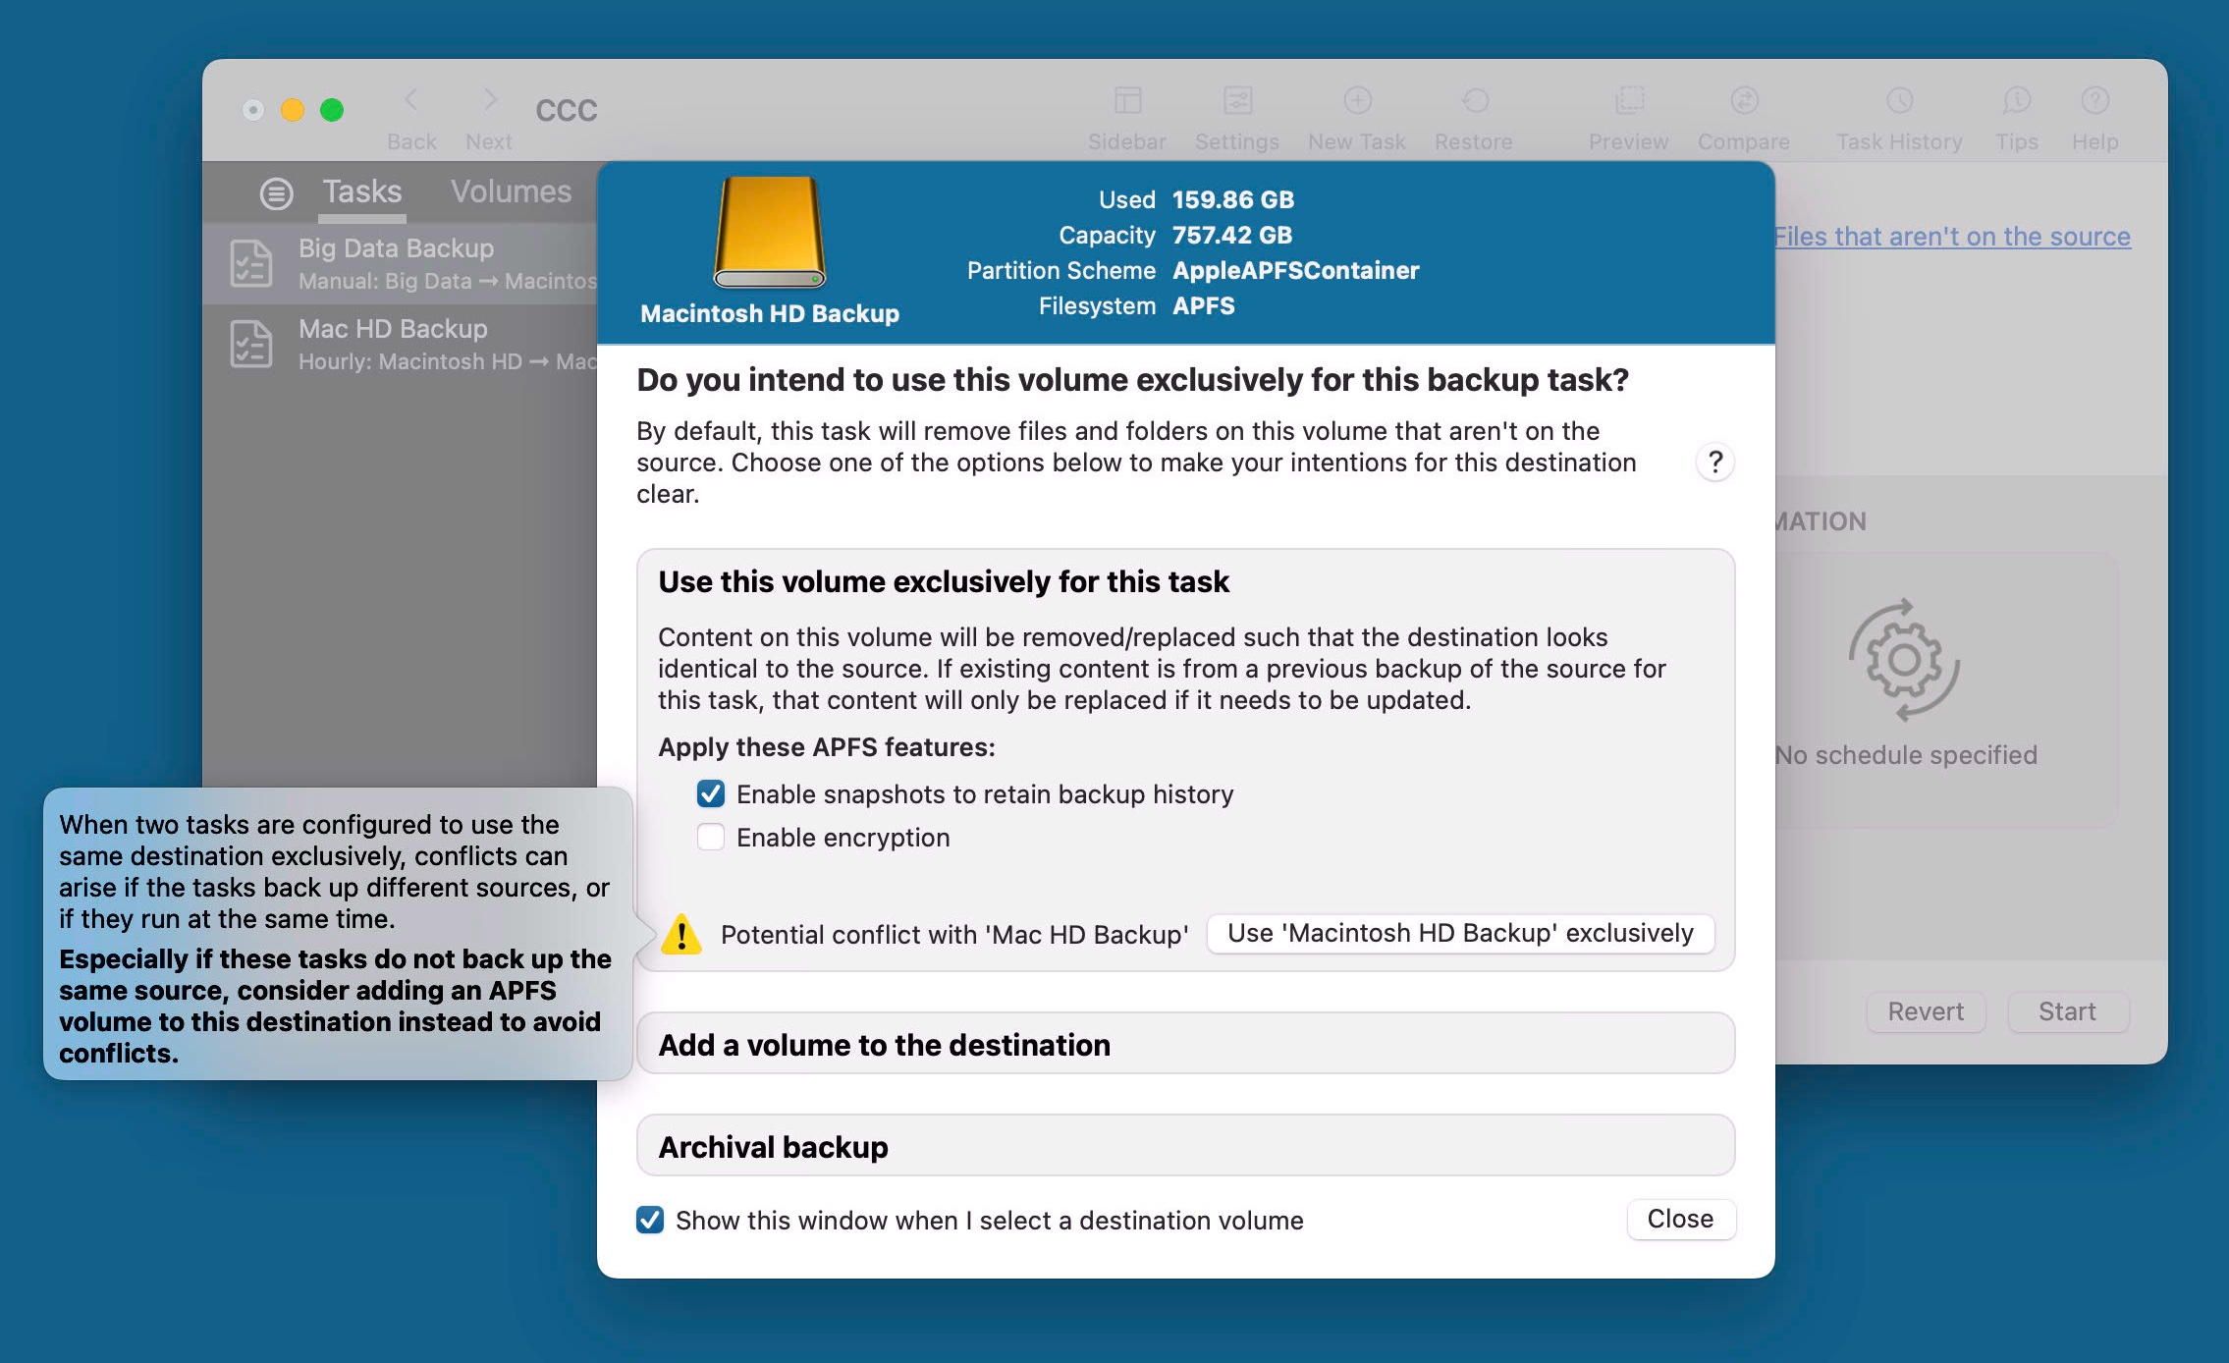Click the Revert button
Viewport: 2229px width, 1363px height.
(1926, 1011)
